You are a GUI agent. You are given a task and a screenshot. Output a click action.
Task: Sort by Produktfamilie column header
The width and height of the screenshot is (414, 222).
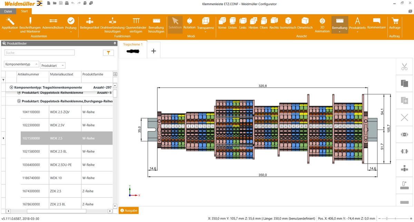(x=97, y=74)
